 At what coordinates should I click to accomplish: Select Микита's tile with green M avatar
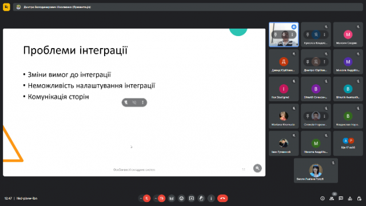(x=316, y=144)
